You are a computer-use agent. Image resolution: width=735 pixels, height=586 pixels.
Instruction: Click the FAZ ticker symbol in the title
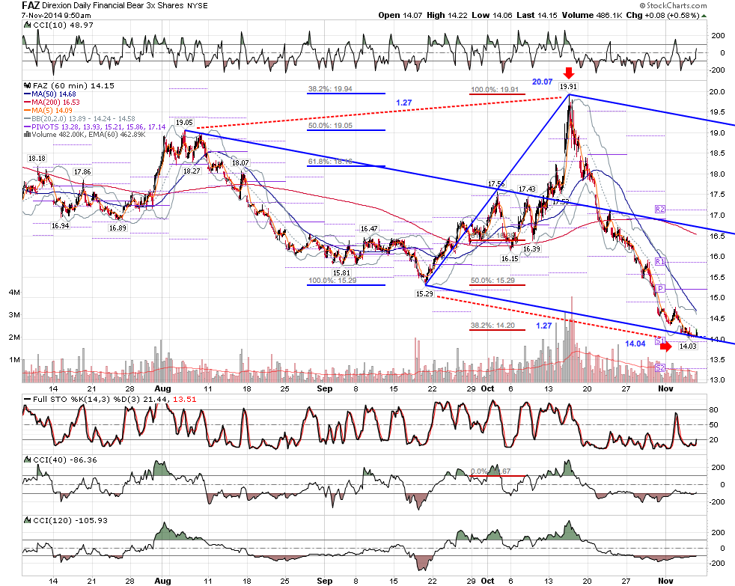(x=31, y=6)
